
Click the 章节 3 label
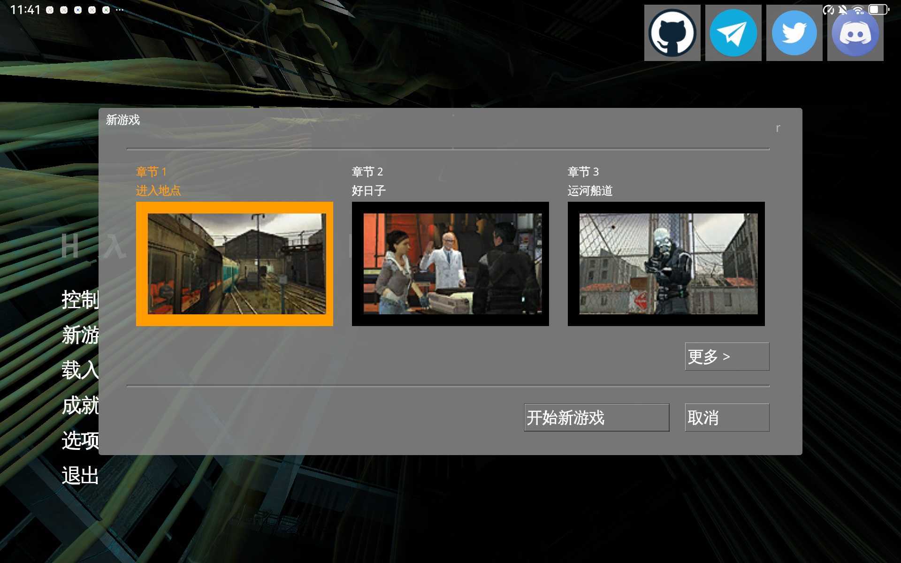click(583, 172)
